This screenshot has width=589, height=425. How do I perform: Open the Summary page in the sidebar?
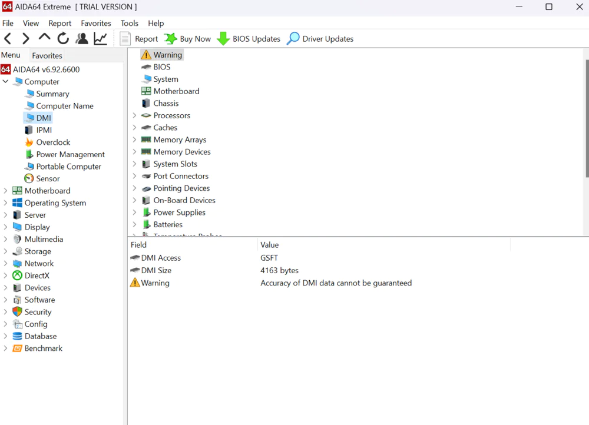[52, 94]
